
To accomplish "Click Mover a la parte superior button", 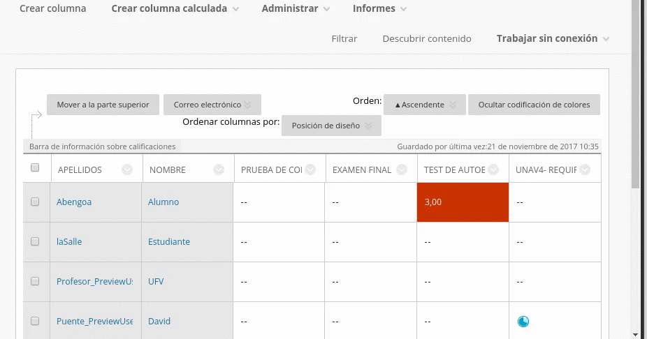I will (103, 105).
